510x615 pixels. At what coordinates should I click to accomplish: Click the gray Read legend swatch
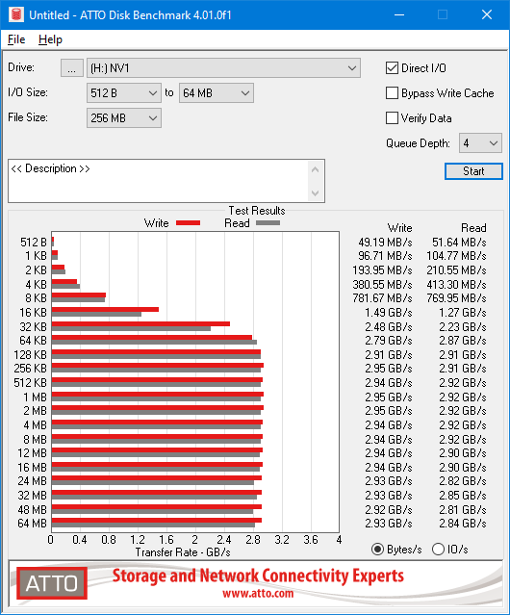pos(268,222)
